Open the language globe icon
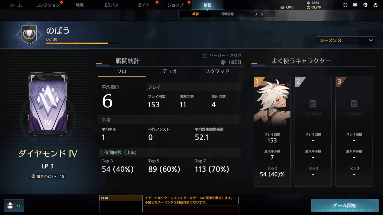The width and height of the screenshot is (383, 215). point(345,5)
